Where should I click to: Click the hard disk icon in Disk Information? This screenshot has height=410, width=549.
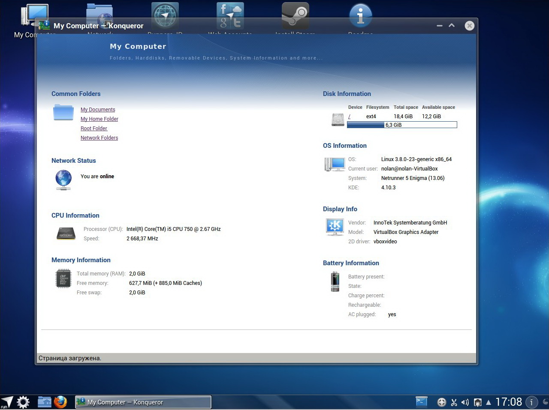click(x=338, y=120)
